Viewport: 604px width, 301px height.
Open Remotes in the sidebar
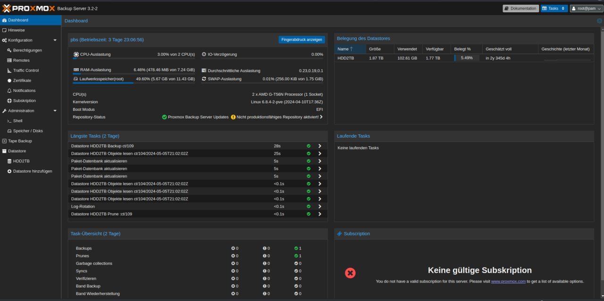pyautogui.click(x=31, y=60)
